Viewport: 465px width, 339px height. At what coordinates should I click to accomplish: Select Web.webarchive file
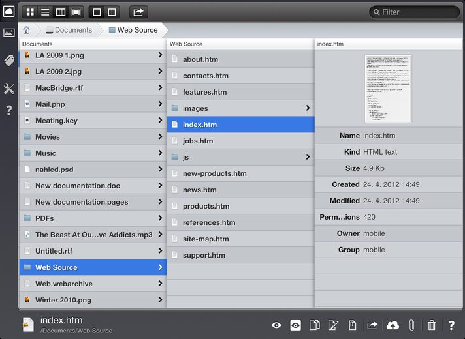point(93,284)
